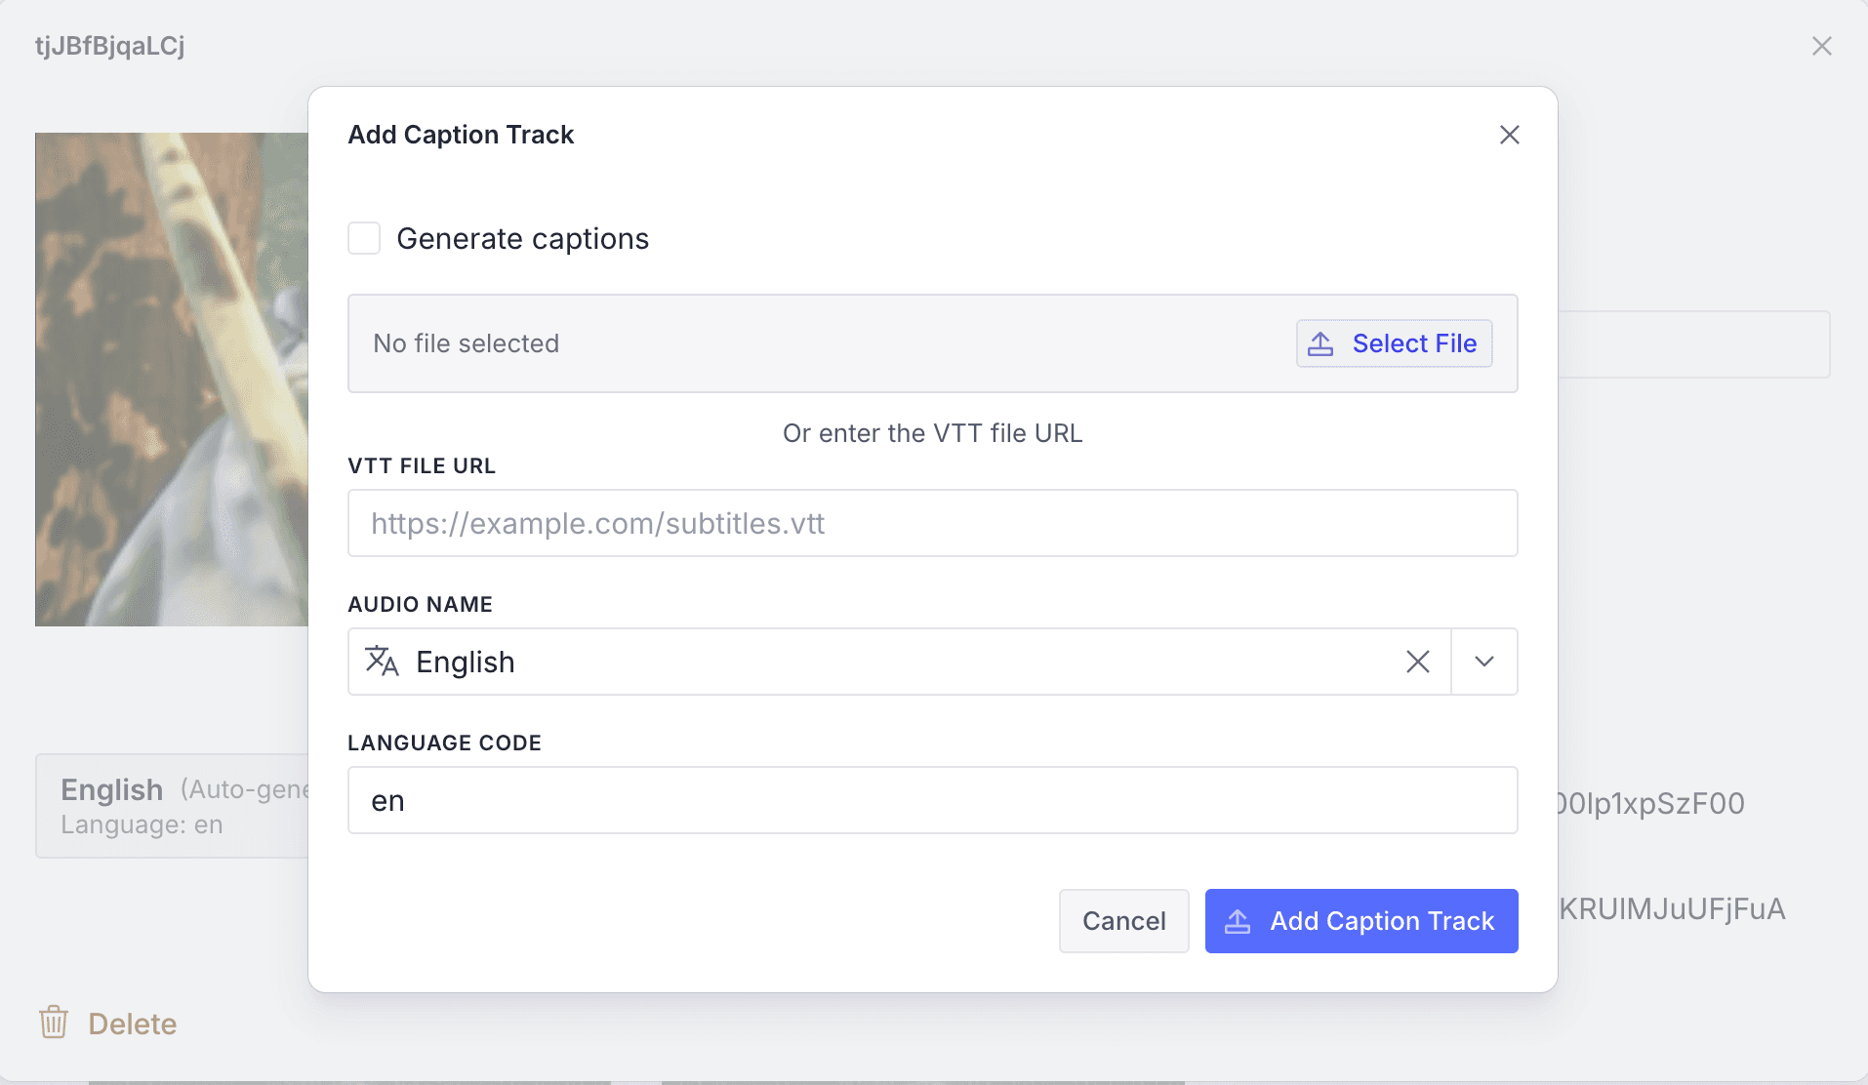Cancel the Add Caption Track dialog
The image size is (1868, 1085).
tap(1123, 921)
